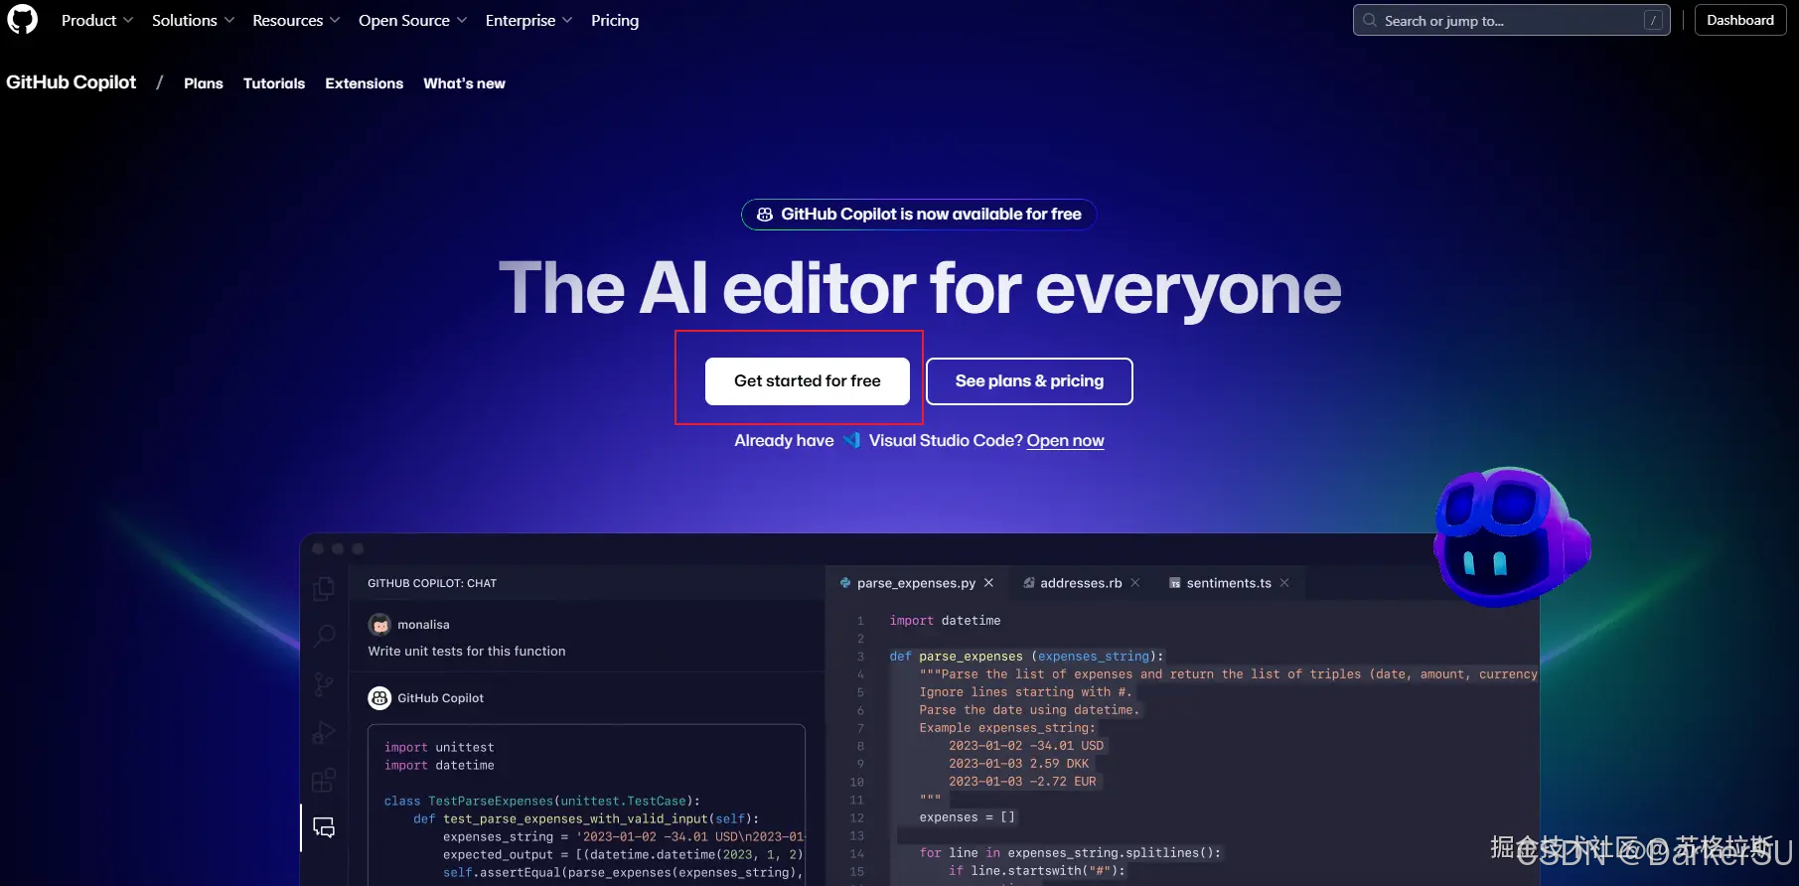Click the Python file icon on parse_expenses.py tab
Screen dimensions: 1799x886
845,583
